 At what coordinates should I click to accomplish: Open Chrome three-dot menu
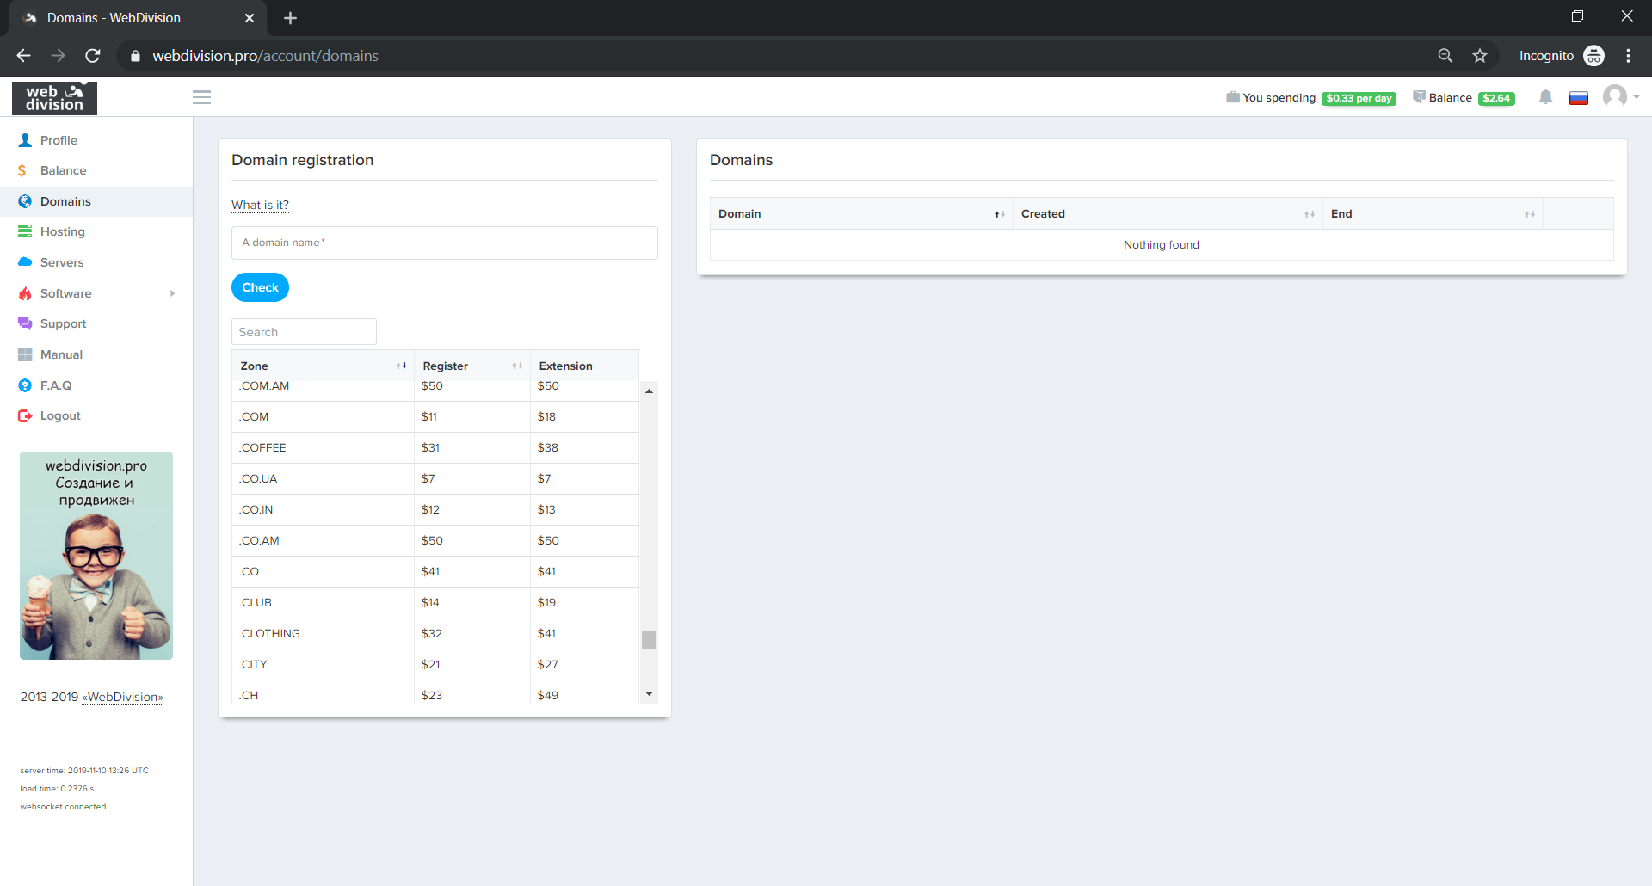point(1628,56)
